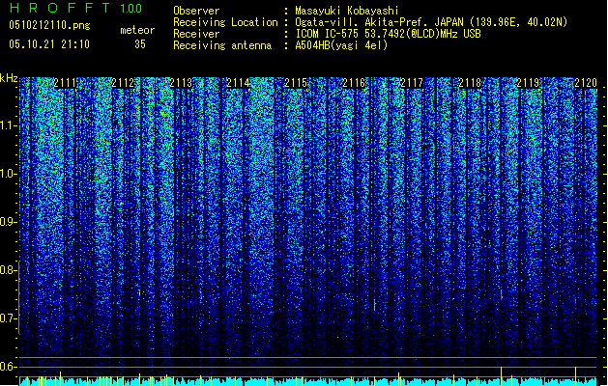The image size is (608, 386).
Task: Click the 0.6 frequency axis label
Action: click(x=8, y=367)
